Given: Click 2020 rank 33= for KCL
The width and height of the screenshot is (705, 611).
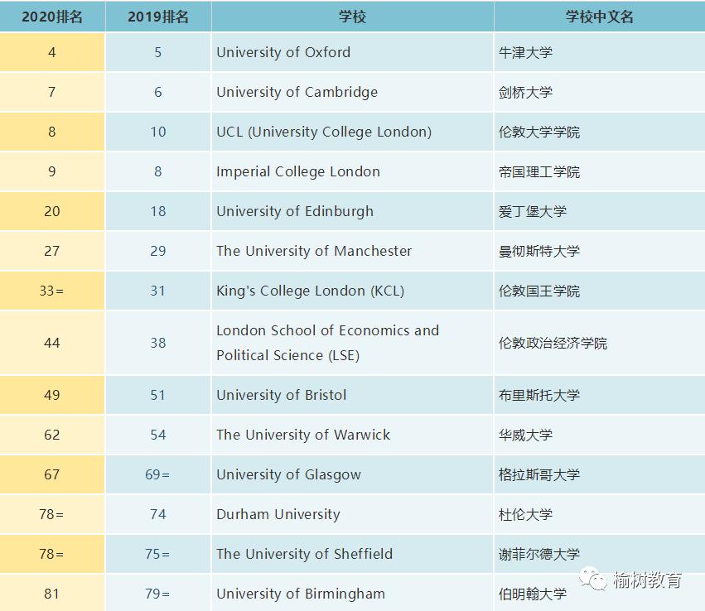Looking at the screenshot, I should point(52,291).
